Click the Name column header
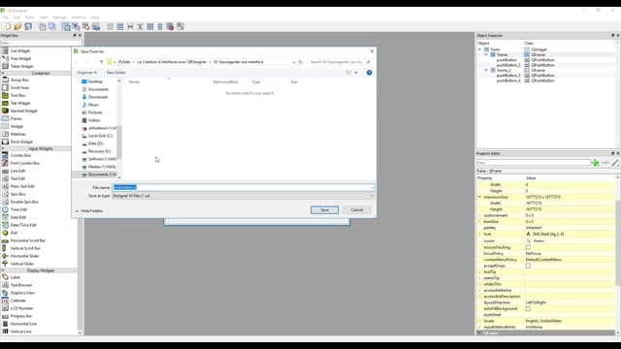 [134, 81]
